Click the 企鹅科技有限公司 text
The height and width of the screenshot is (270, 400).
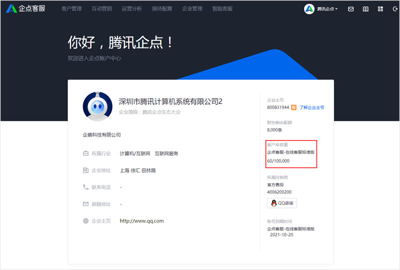[102, 134]
